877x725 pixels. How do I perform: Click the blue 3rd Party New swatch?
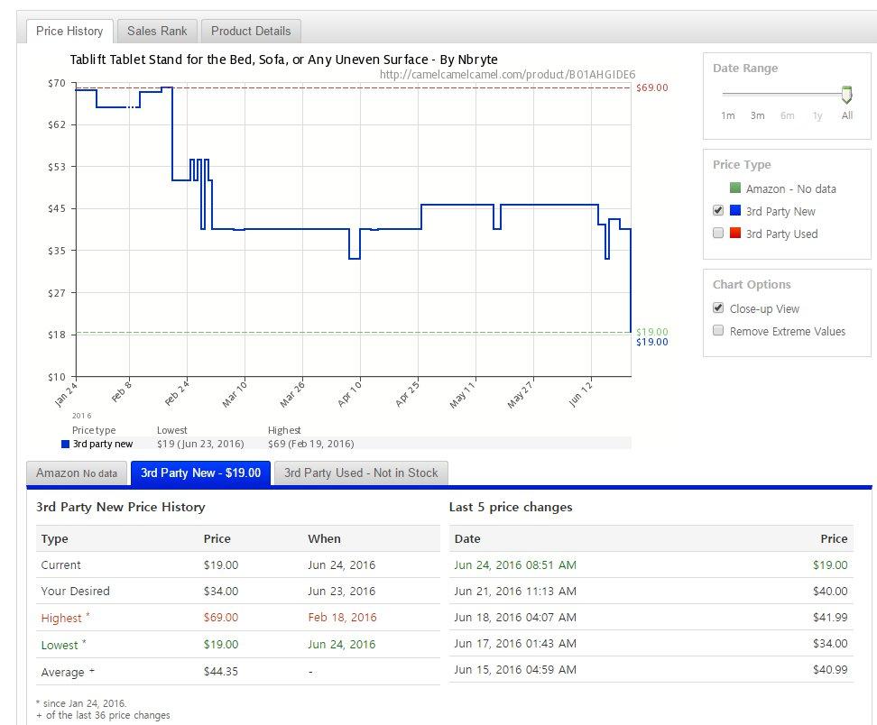click(x=735, y=211)
